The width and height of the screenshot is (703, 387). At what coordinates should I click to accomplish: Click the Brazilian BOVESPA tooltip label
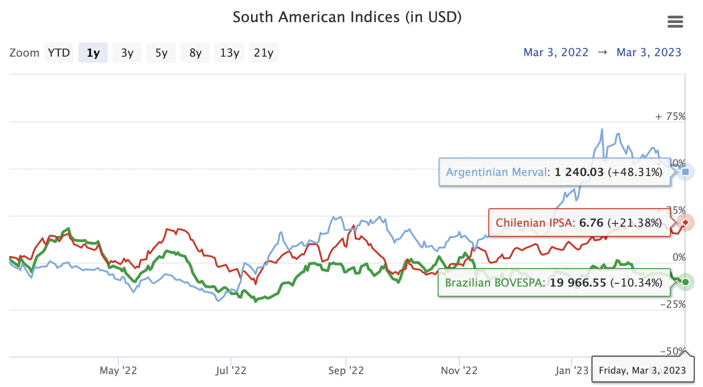pyautogui.click(x=553, y=282)
